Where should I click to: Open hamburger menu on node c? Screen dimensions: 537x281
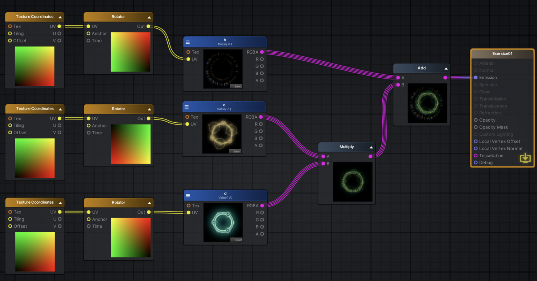[187, 107]
